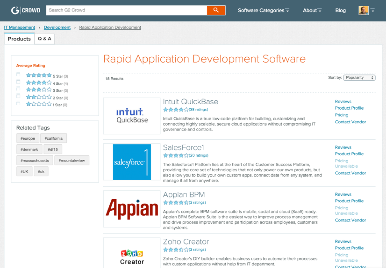Open Reviews for SalesForce1
Viewport: 386px width, 268px height.
343,147
